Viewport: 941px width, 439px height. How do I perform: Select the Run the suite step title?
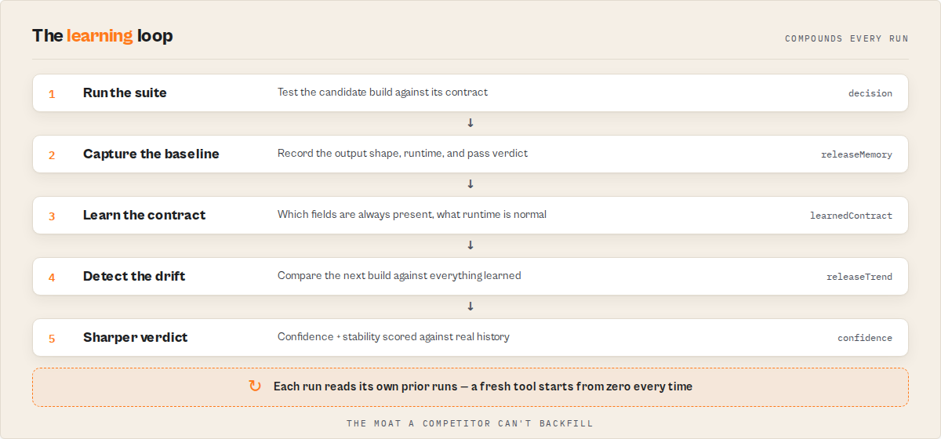tap(125, 93)
